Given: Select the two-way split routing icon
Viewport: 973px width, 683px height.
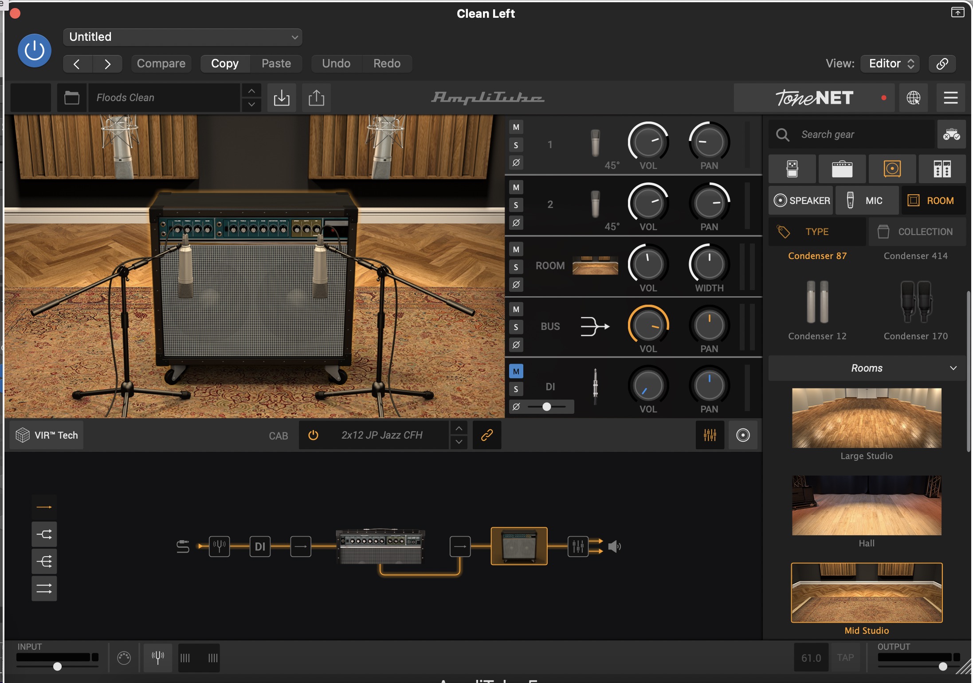Looking at the screenshot, I should (44, 534).
